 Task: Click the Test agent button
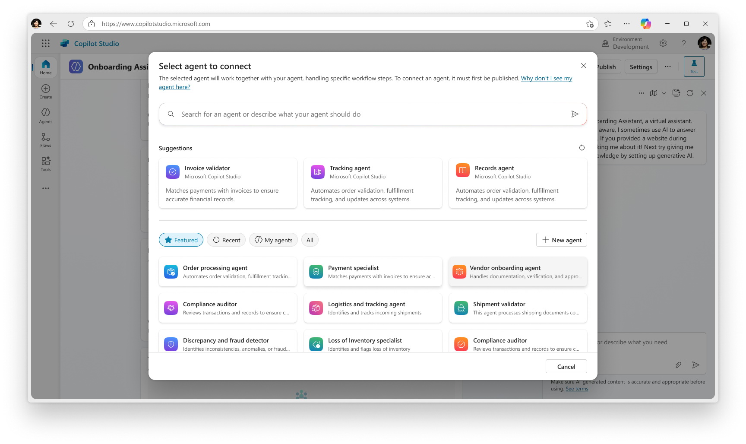coord(694,67)
